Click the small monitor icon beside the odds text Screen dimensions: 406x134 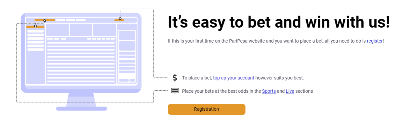[x=175, y=91]
